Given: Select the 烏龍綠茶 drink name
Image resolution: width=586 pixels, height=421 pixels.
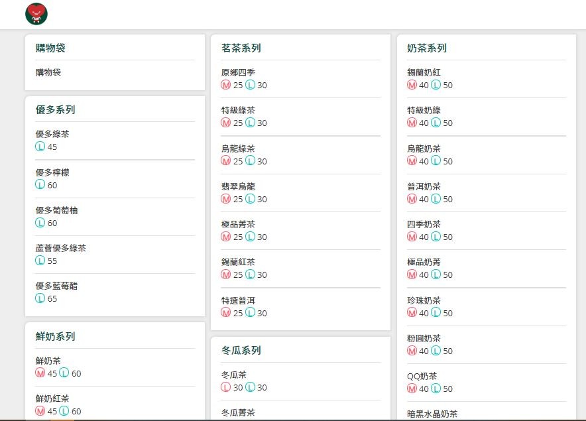Looking at the screenshot, I should (x=238, y=149).
